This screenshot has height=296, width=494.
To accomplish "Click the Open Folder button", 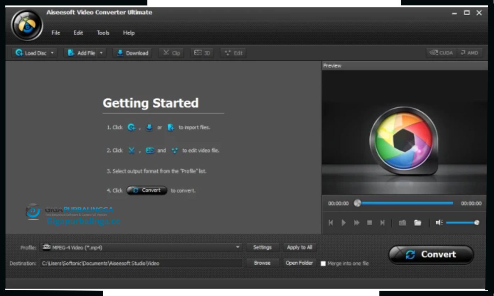I will (x=299, y=263).
